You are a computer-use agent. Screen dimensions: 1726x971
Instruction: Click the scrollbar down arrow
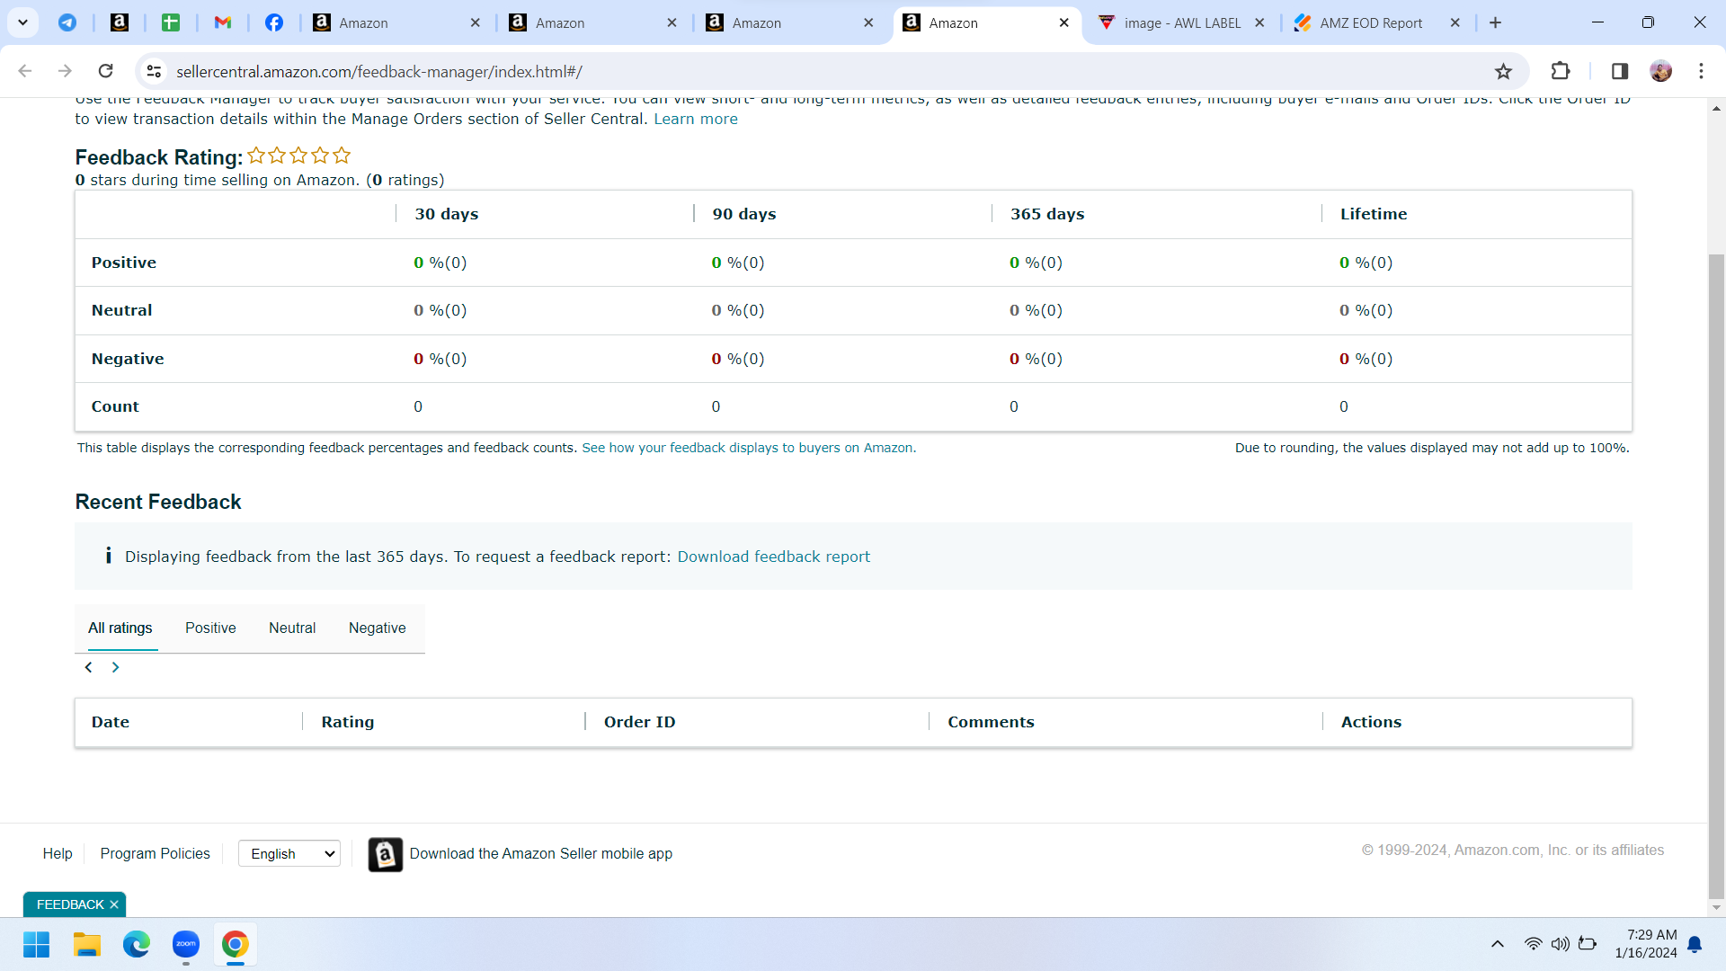1716,907
